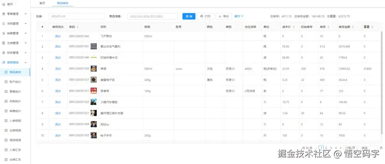The width and height of the screenshot is (385, 164).
Task: Click the 销售统计 sidebar icon
Action: [x=6, y=111]
